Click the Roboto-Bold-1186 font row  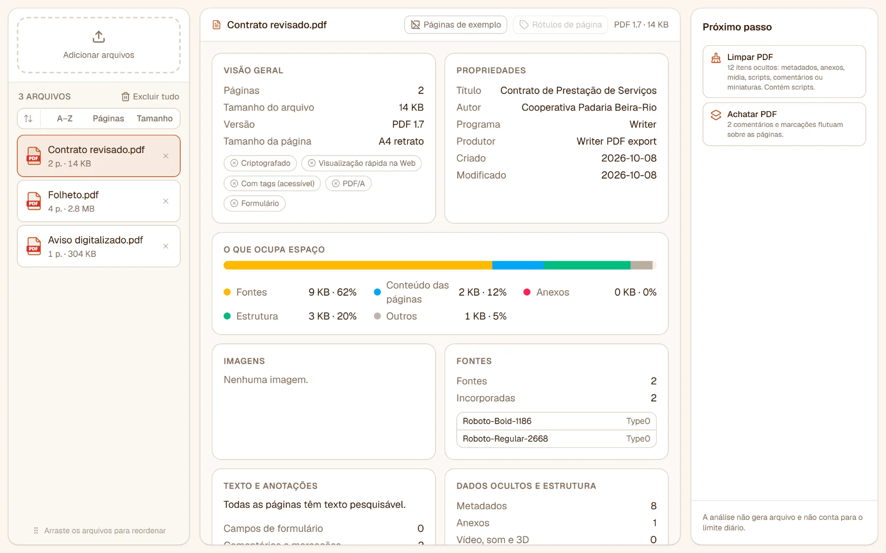click(556, 421)
